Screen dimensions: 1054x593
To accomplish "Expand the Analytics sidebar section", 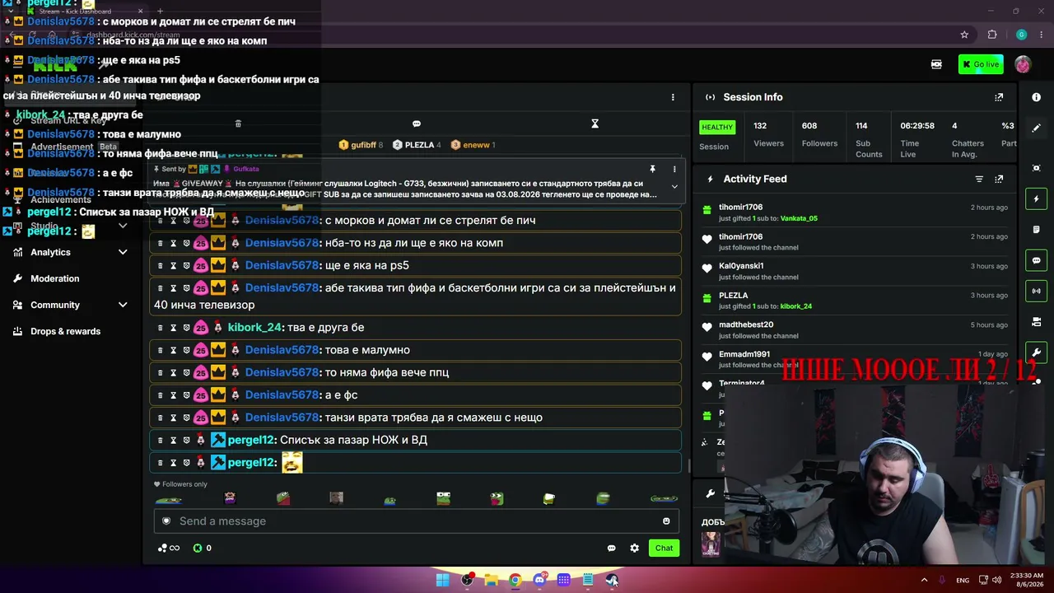I will (71, 252).
